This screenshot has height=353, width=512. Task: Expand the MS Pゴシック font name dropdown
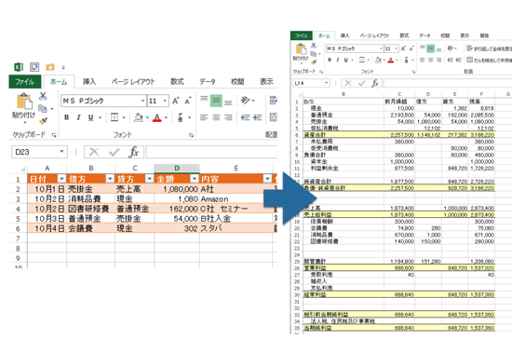point(142,101)
